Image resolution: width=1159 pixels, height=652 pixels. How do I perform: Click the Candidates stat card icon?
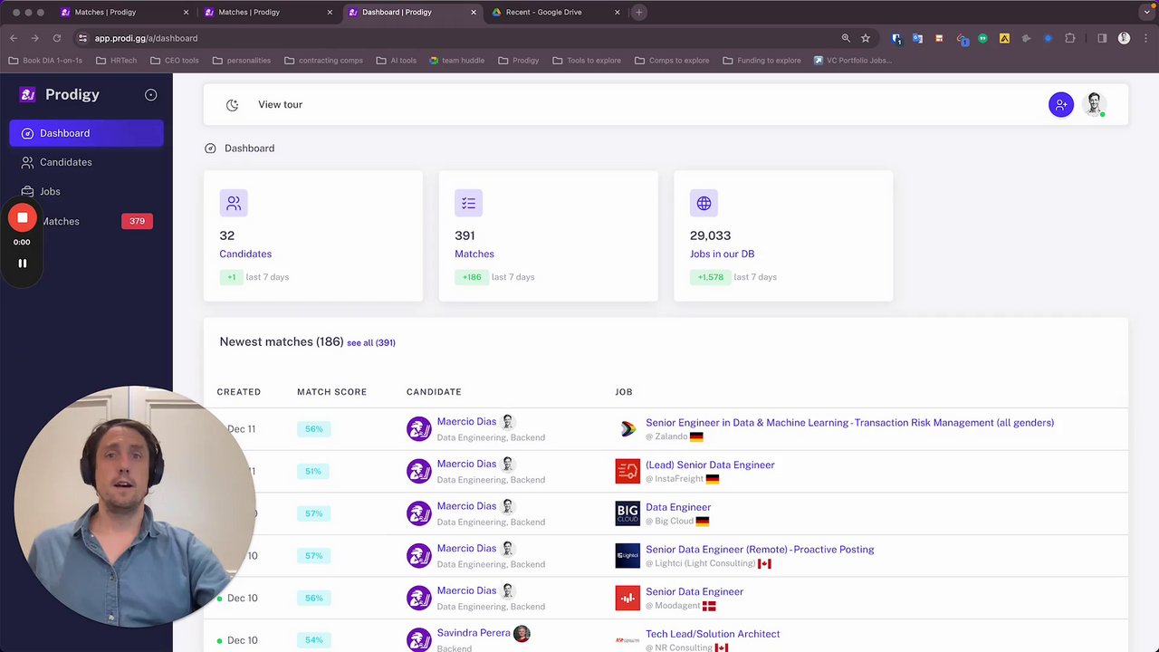coord(234,203)
